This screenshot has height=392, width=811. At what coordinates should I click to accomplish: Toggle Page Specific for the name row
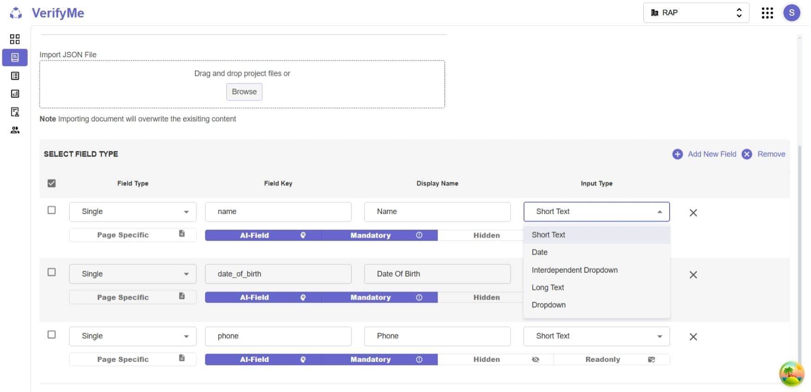click(133, 235)
